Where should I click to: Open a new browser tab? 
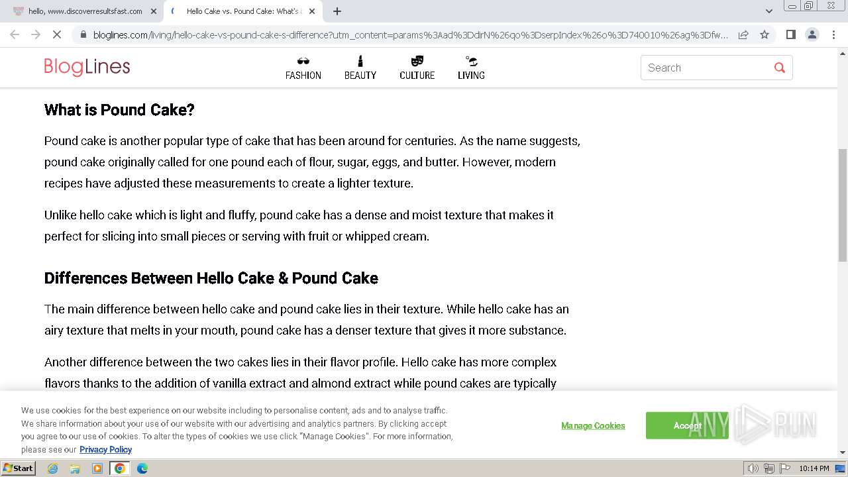337,11
